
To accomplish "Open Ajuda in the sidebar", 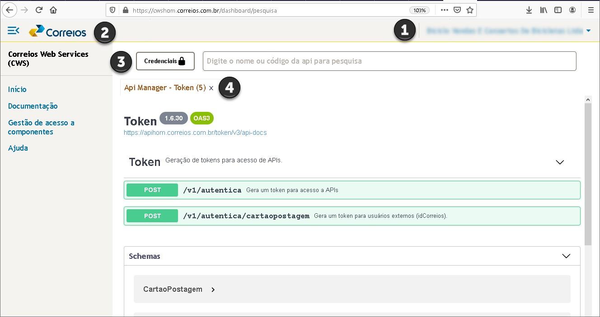I will [18, 148].
